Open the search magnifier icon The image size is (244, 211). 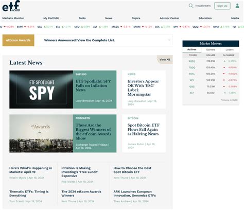(x=191, y=6)
